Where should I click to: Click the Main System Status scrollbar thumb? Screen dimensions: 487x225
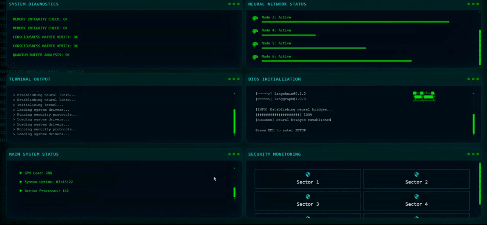click(234, 192)
